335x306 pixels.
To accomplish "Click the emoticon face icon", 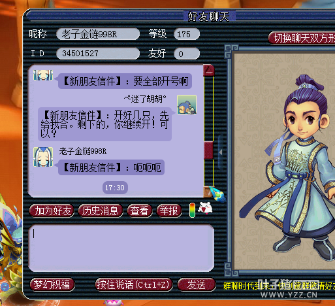I will [x=205, y=208].
